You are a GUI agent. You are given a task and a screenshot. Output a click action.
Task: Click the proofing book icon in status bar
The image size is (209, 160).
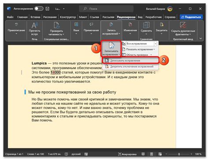point(66,154)
